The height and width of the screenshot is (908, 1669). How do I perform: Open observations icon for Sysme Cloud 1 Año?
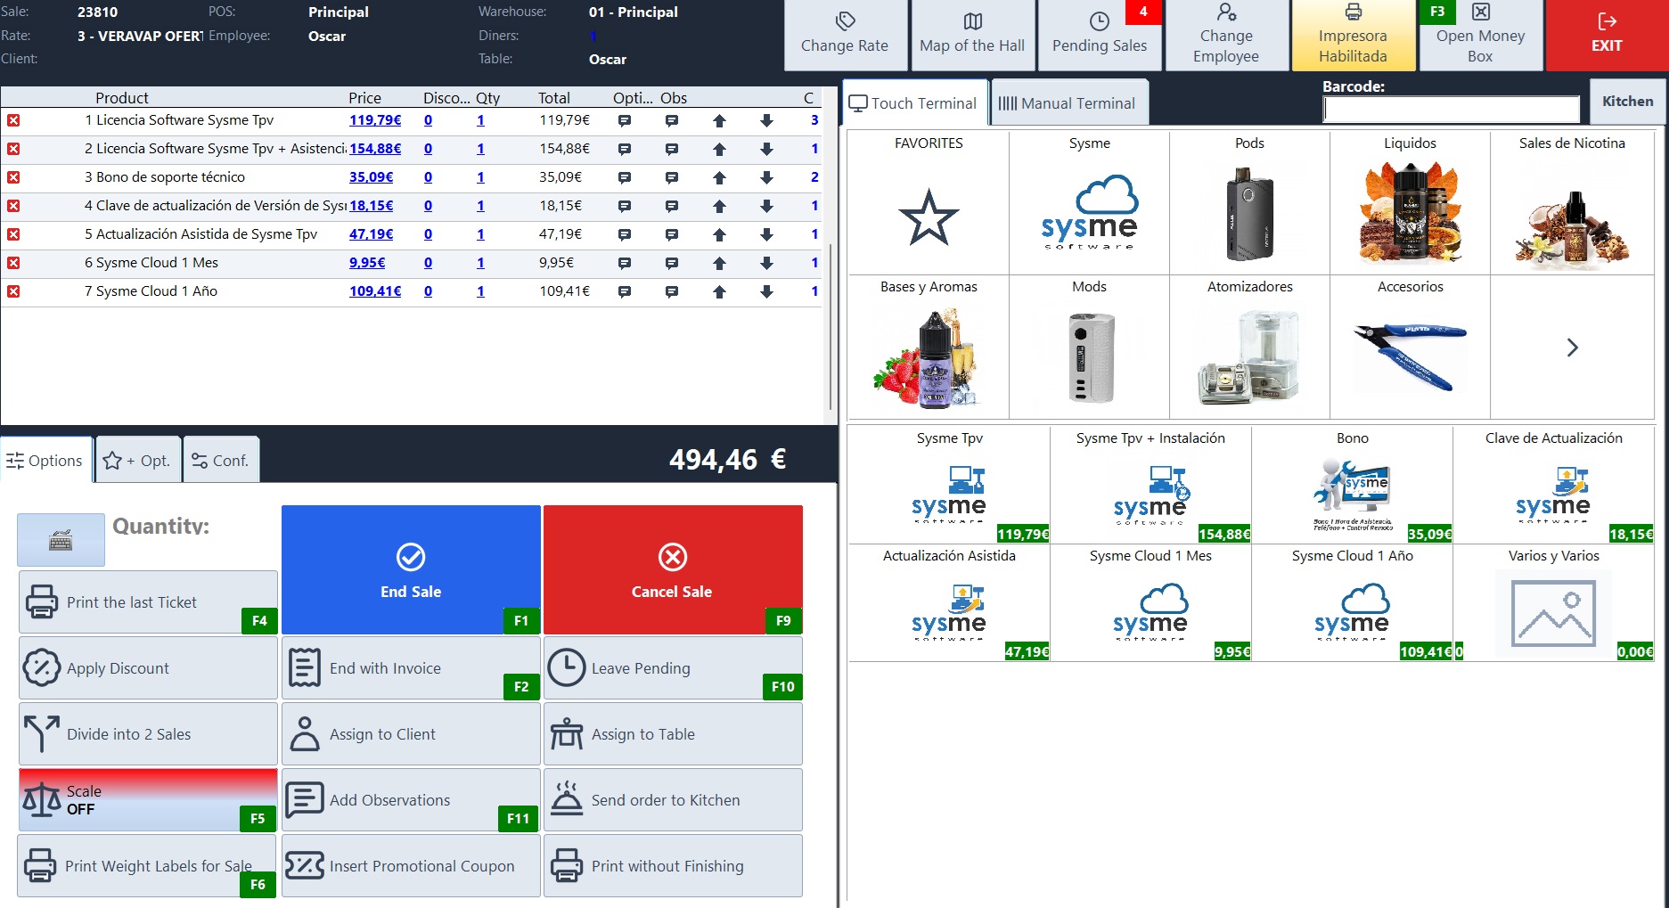tap(672, 291)
